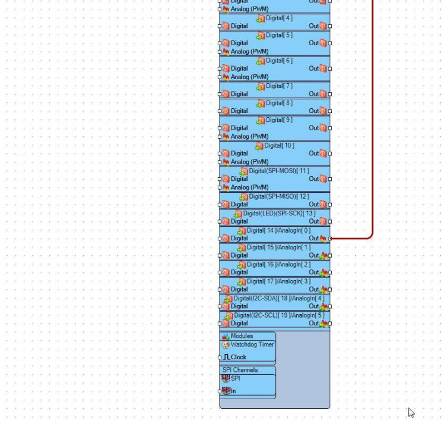Select the Digital(SPI-MOSI)[ 11 ] pin header
The width and height of the screenshot is (445, 423).
[x=275, y=171]
